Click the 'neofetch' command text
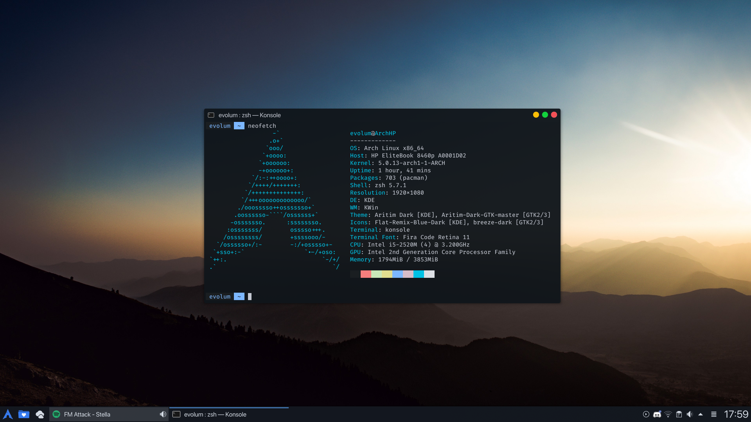Image resolution: width=751 pixels, height=422 pixels. (x=262, y=126)
